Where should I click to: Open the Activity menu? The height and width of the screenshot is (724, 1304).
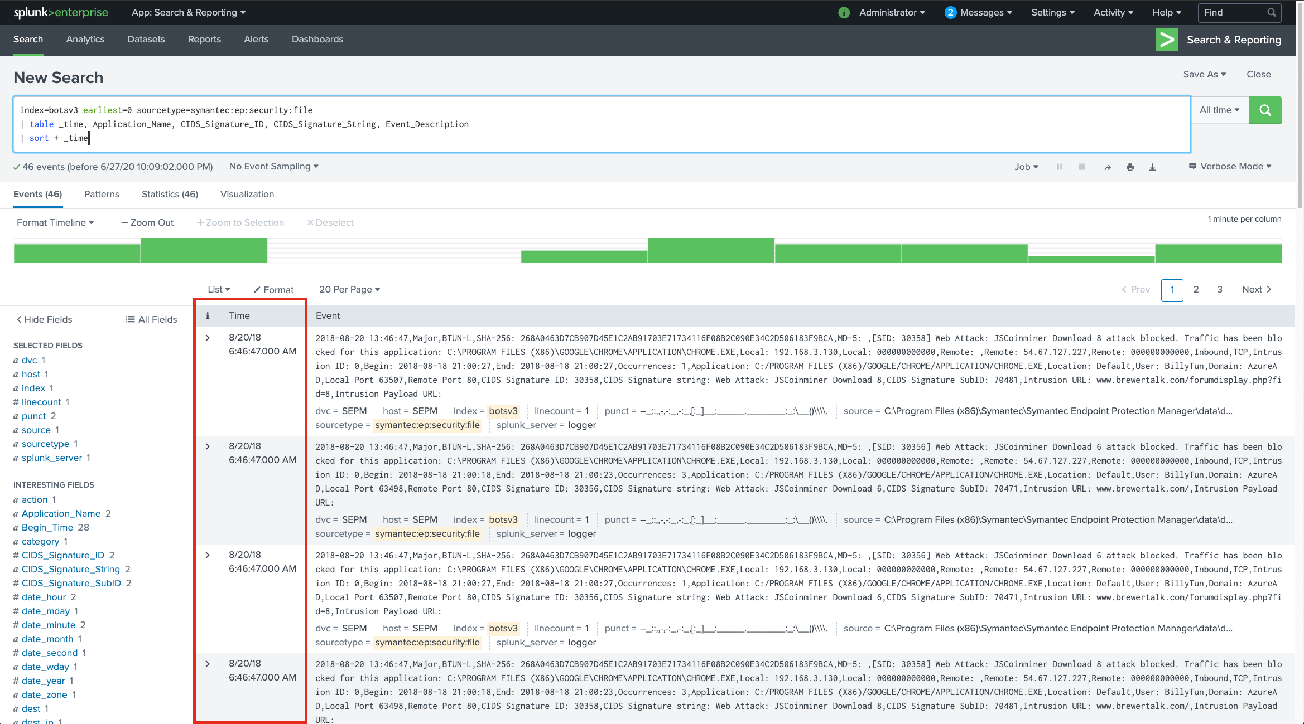(x=1113, y=12)
